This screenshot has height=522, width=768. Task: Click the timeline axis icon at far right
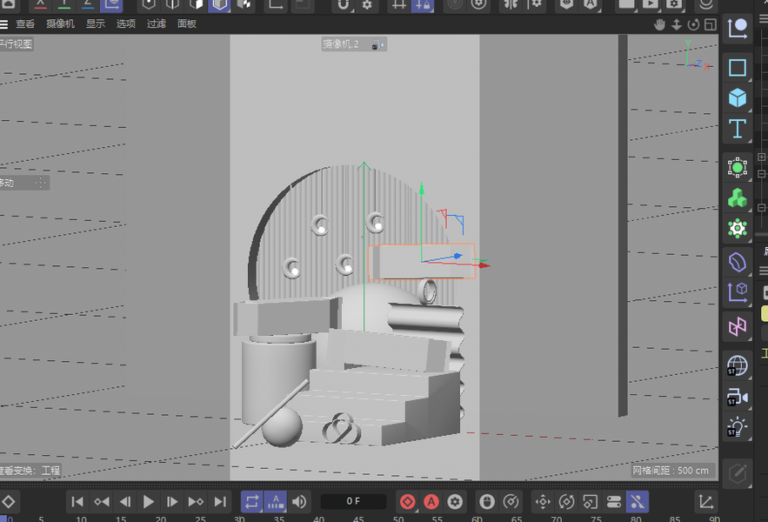(705, 502)
